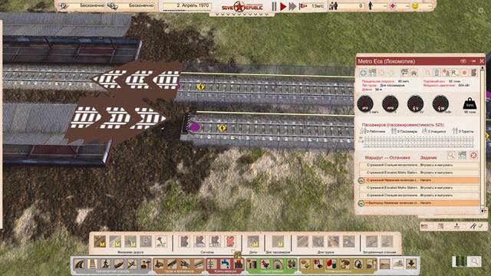Click the tons weight icon

pyautogui.click(x=470, y=103)
